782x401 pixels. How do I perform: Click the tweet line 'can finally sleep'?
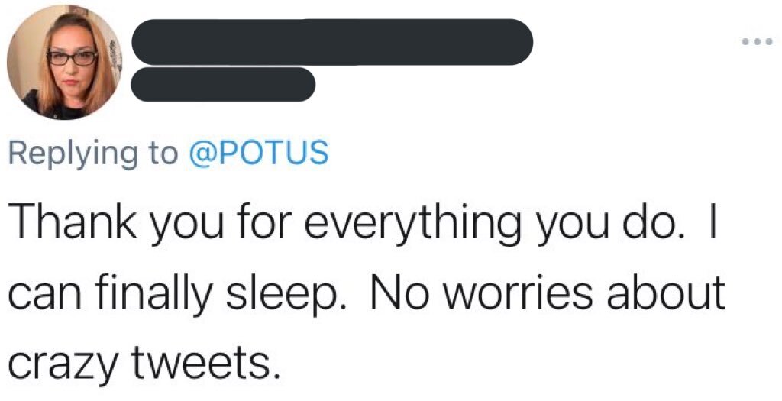pos(367,297)
